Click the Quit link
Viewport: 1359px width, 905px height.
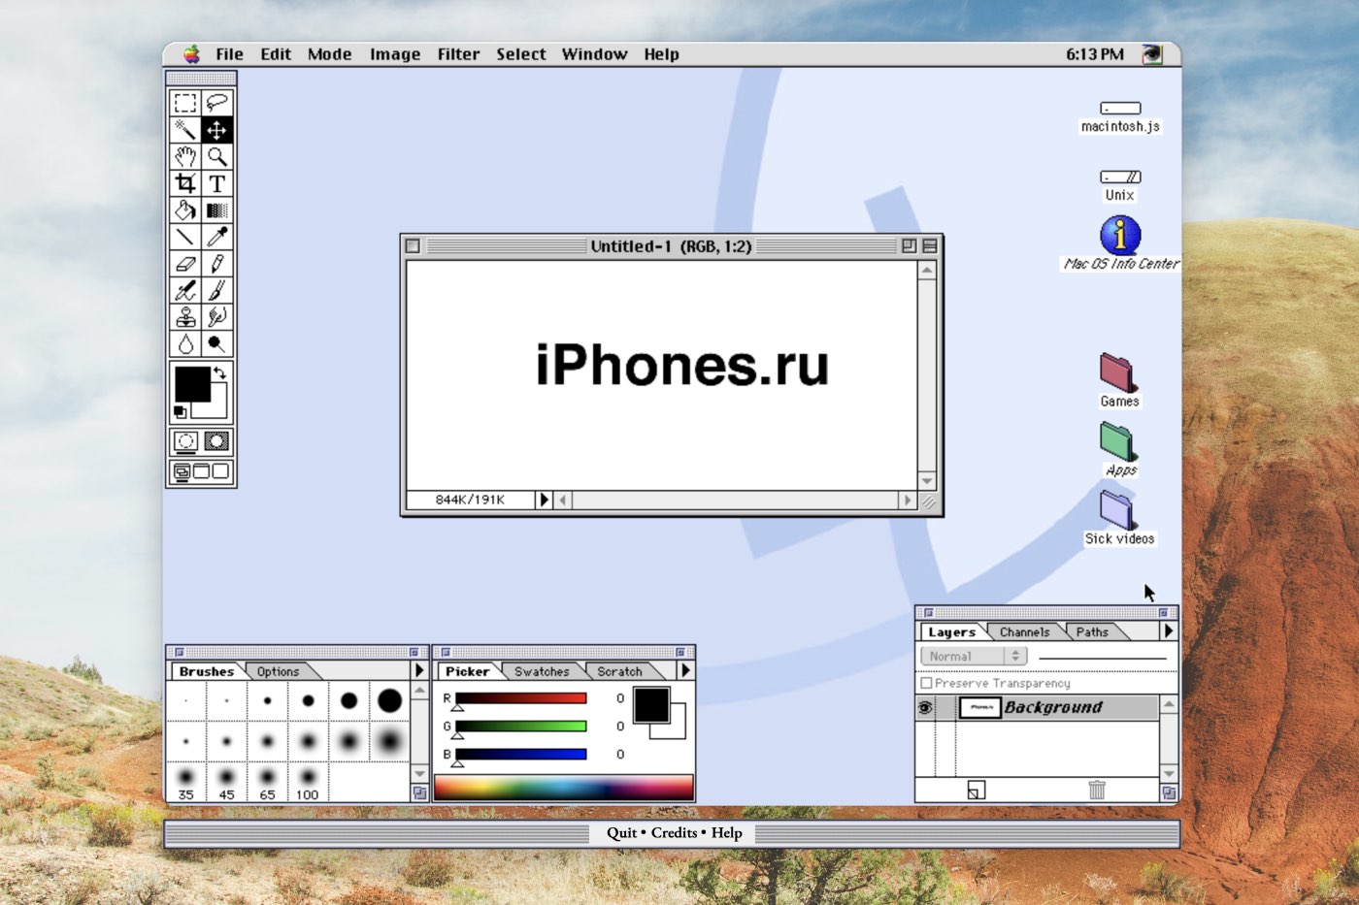(621, 832)
